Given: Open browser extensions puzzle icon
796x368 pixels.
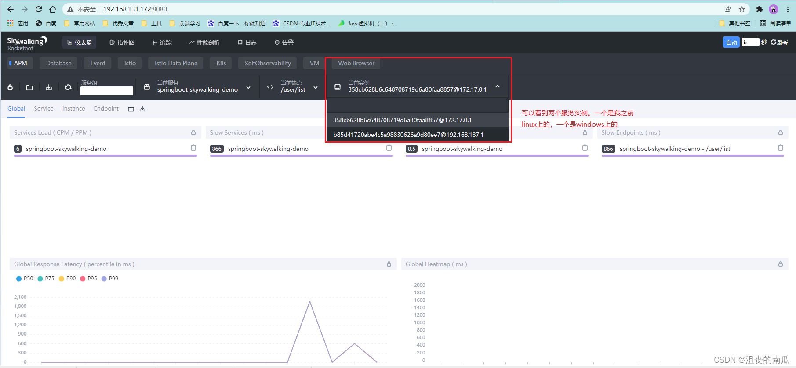Looking at the screenshot, I should 759,9.
